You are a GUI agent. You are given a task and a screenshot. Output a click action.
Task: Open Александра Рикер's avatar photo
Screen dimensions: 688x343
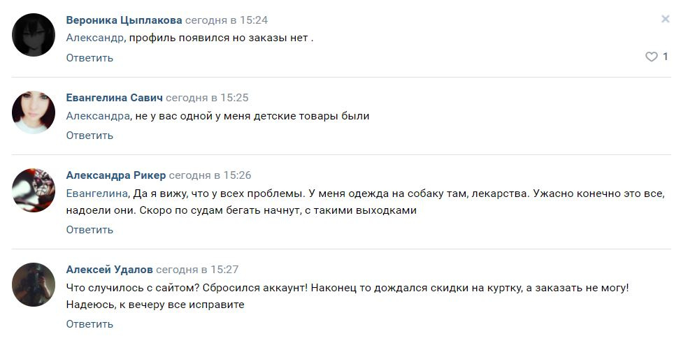pyautogui.click(x=34, y=189)
